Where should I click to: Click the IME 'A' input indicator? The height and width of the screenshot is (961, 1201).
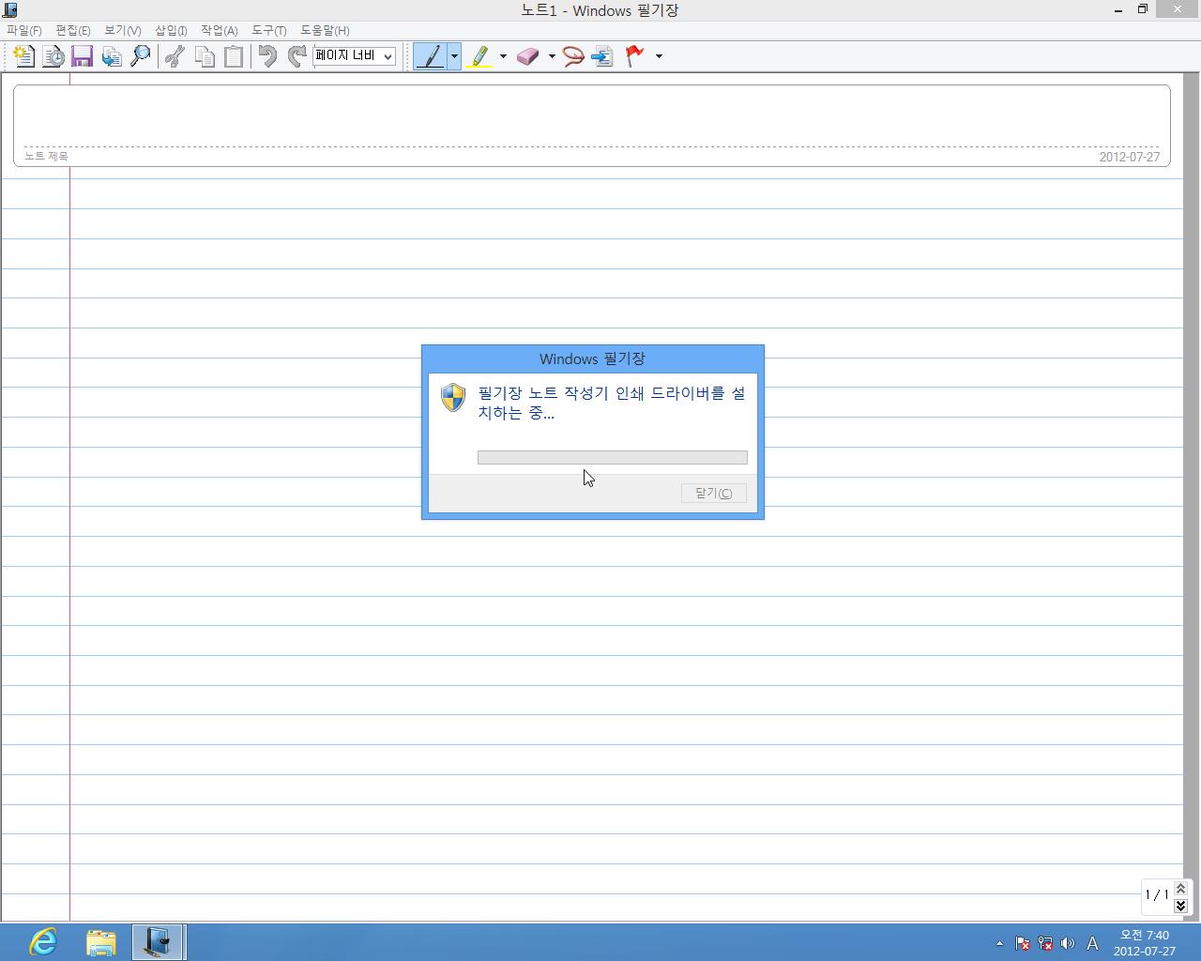[x=1092, y=944]
